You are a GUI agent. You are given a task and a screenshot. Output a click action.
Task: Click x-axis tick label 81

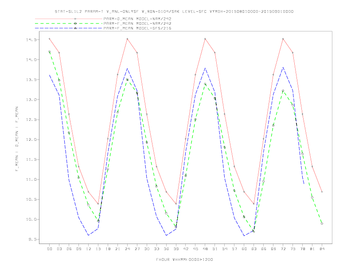(312, 249)
